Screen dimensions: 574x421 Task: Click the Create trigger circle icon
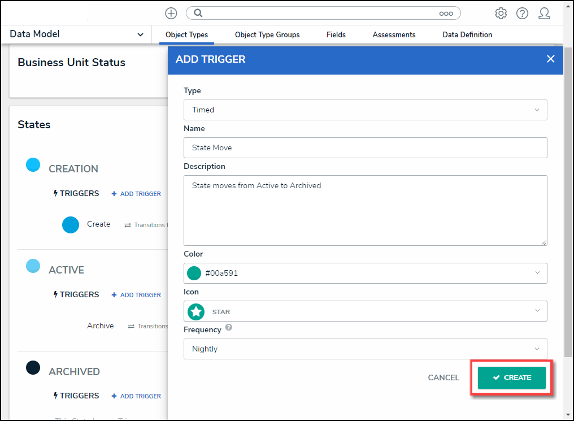tap(71, 225)
